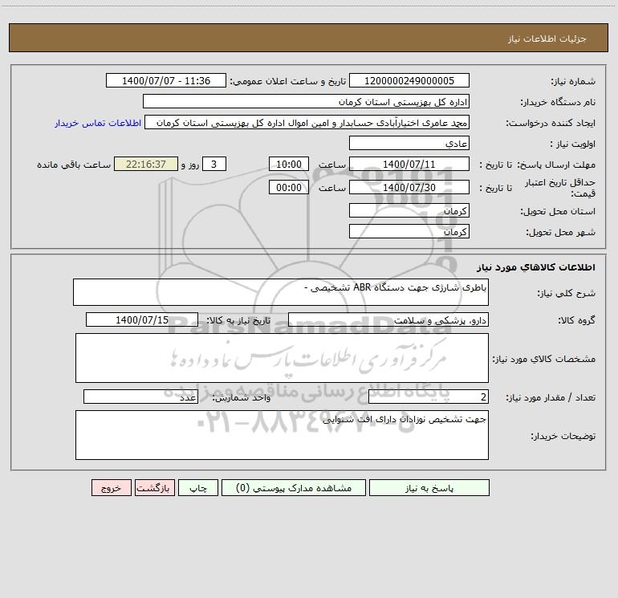Select the شماره نیاز number field
The image size is (618, 598).
[x=409, y=80]
